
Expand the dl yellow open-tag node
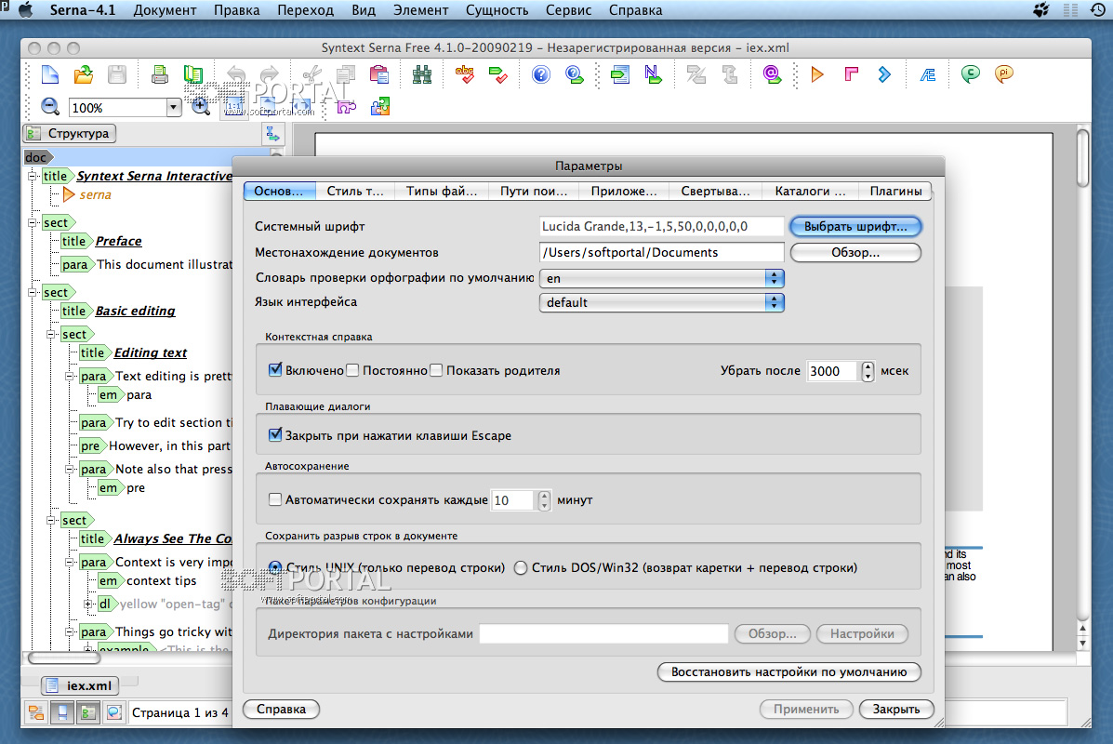(88, 604)
